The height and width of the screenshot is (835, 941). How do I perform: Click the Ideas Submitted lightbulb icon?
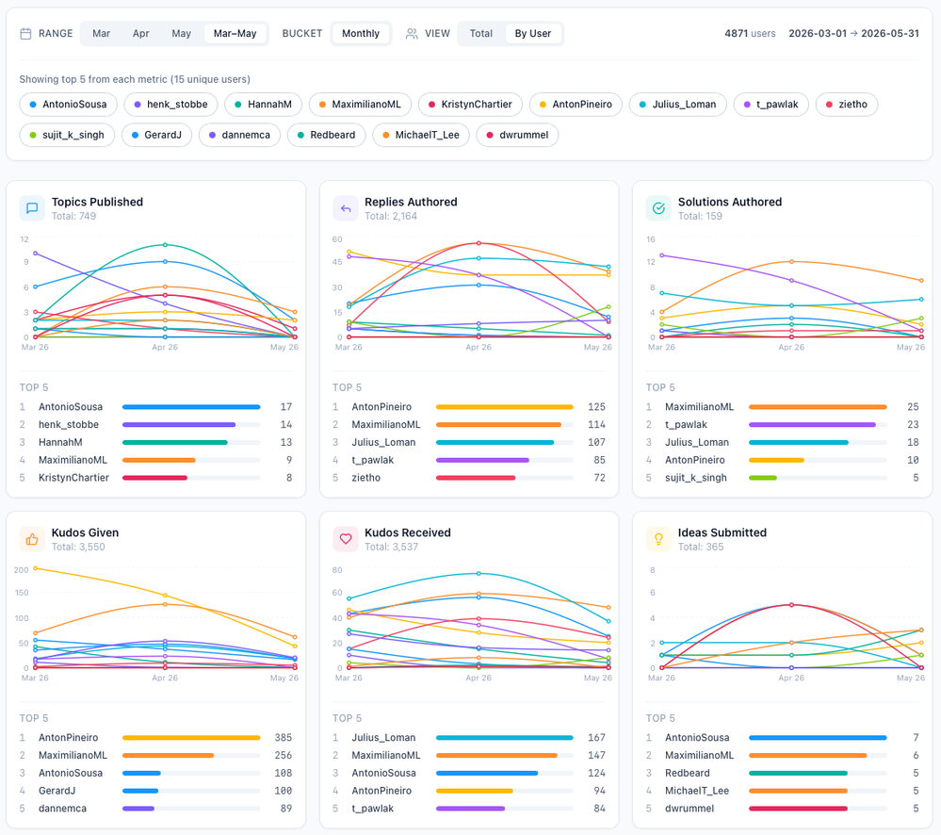pyautogui.click(x=658, y=539)
